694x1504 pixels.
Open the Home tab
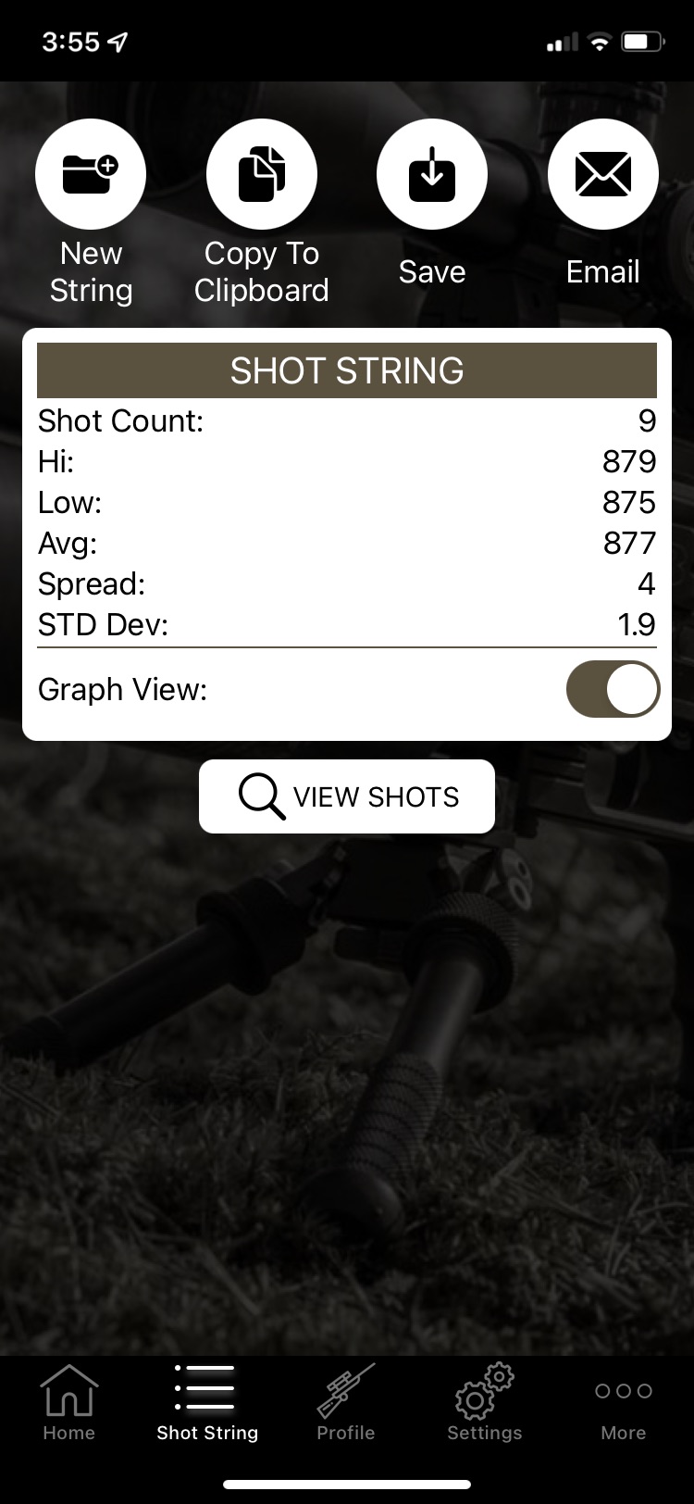[x=69, y=1403]
